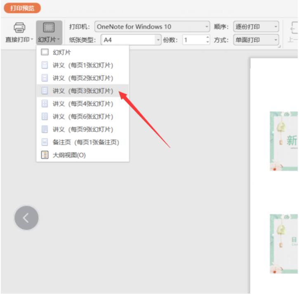
Task: Click the 6-slide handout layout icon
Action: 45,116
